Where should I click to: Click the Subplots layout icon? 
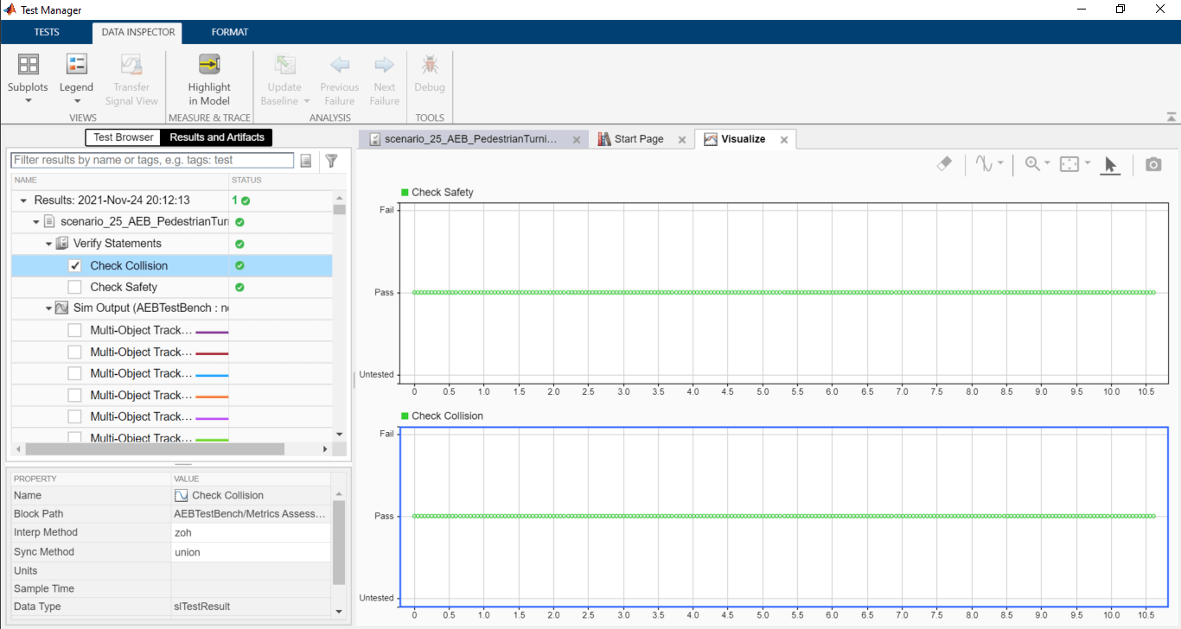click(28, 65)
